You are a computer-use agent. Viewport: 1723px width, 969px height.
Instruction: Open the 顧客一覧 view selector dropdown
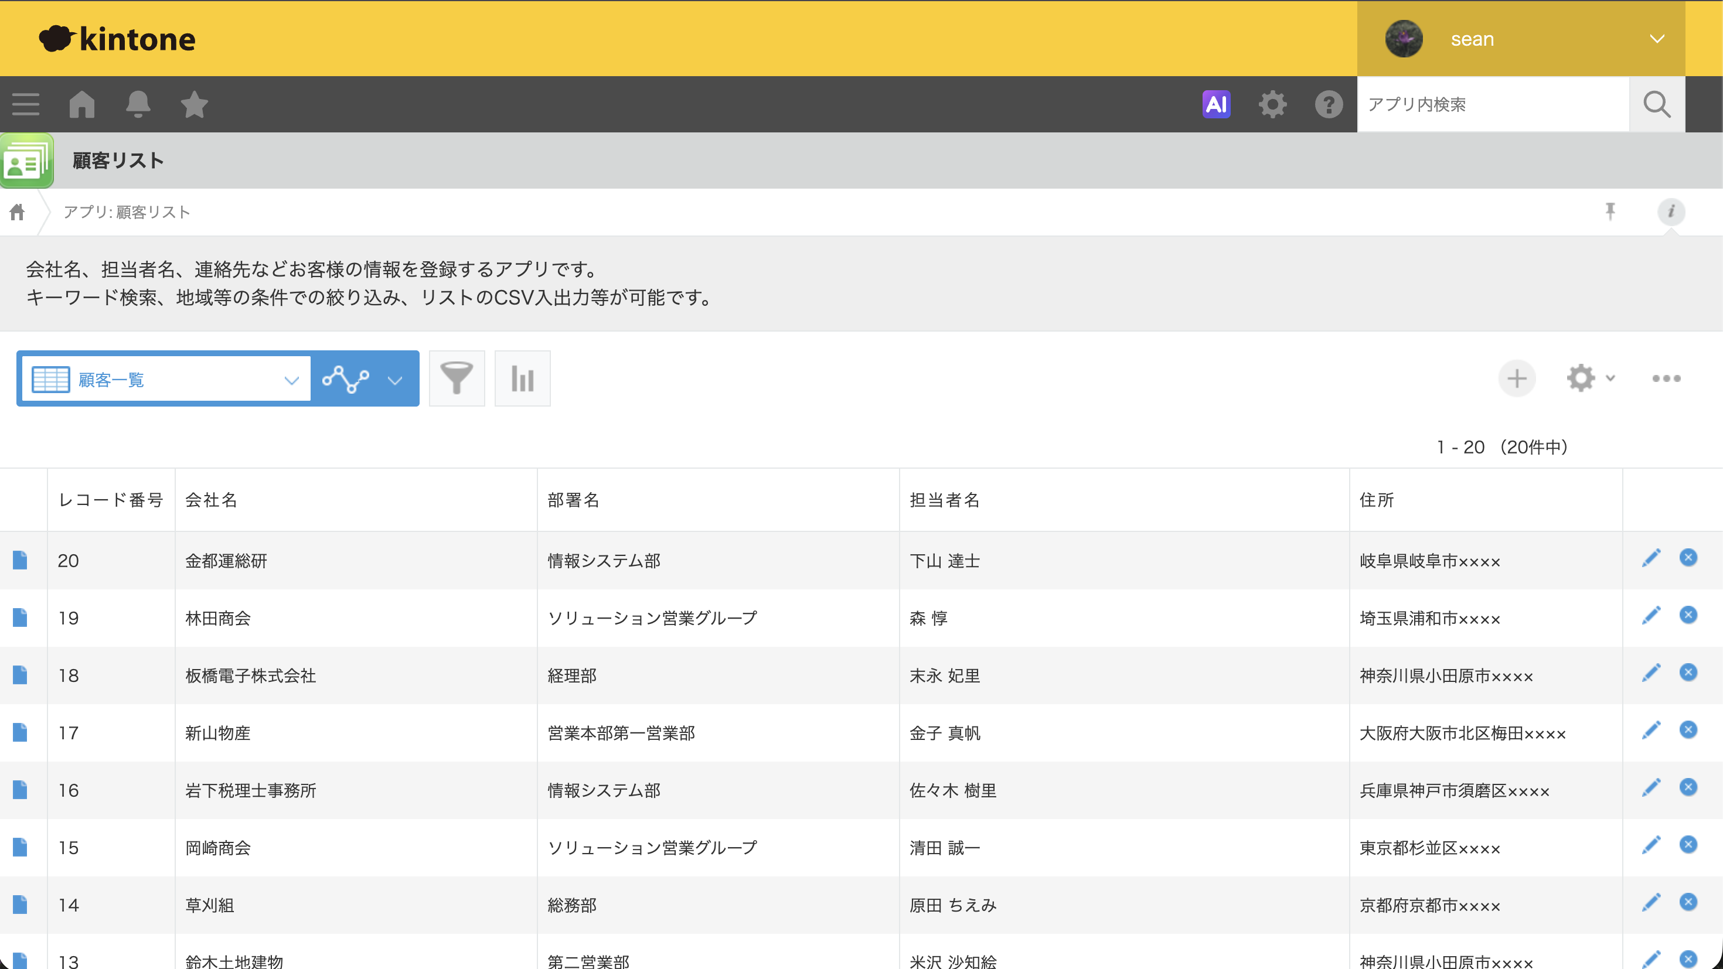[166, 379]
